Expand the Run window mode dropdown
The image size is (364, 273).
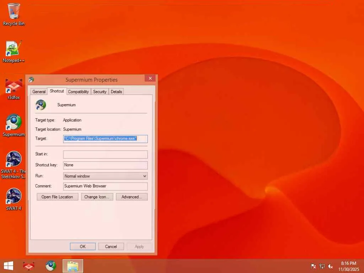click(x=105, y=176)
